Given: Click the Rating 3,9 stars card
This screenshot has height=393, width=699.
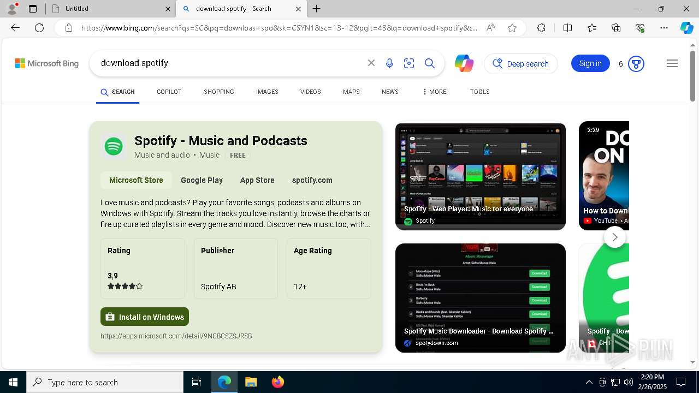Looking at the screenshot, I should click(143, 269).
